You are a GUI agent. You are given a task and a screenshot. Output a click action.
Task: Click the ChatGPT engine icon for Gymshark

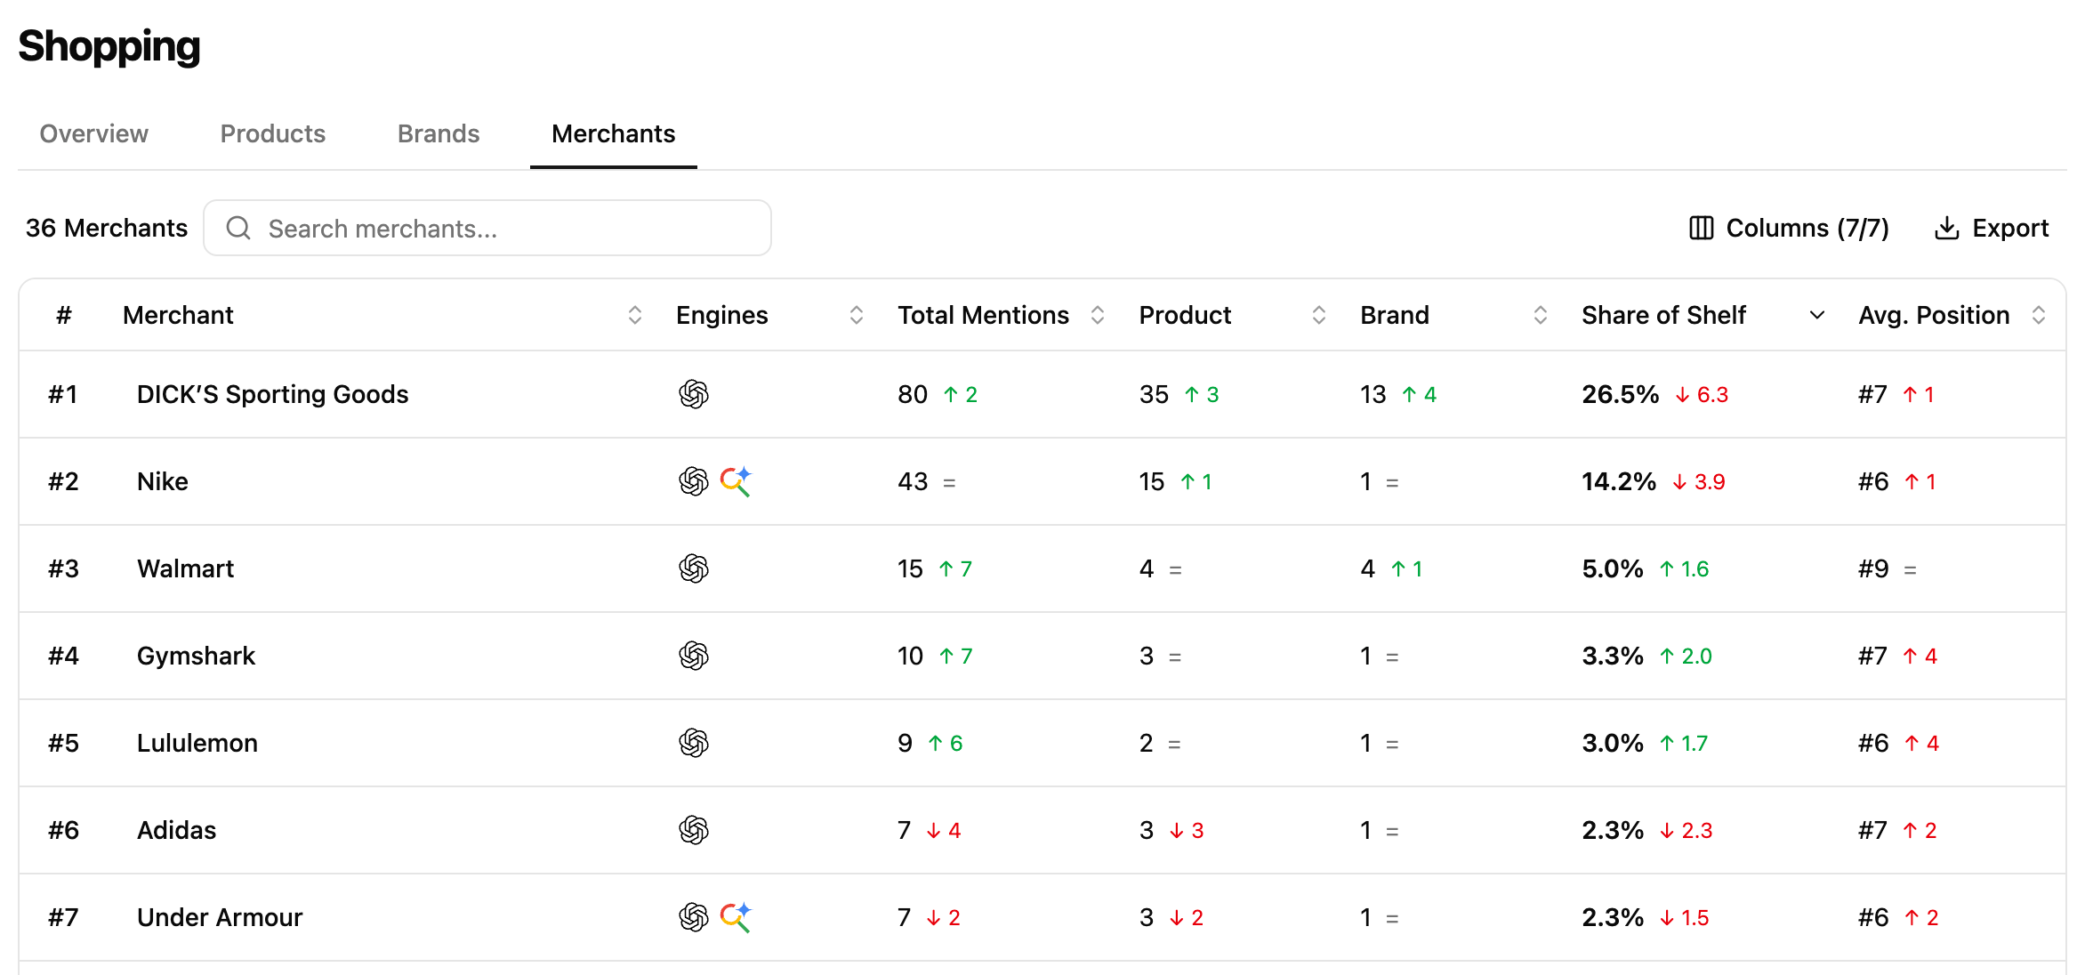pos(694,656)
